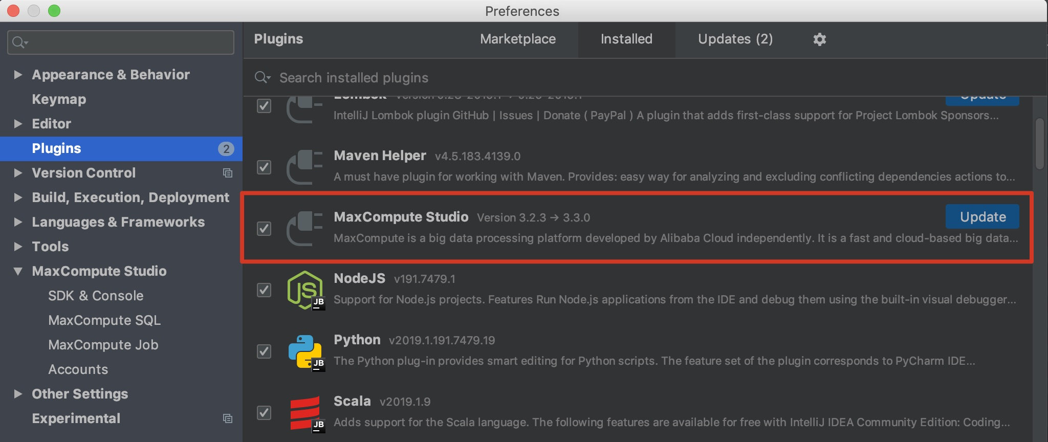Expand the Appearance & Behavior section
Viewport: 1048px width, 442px height.
click(18, 75)
